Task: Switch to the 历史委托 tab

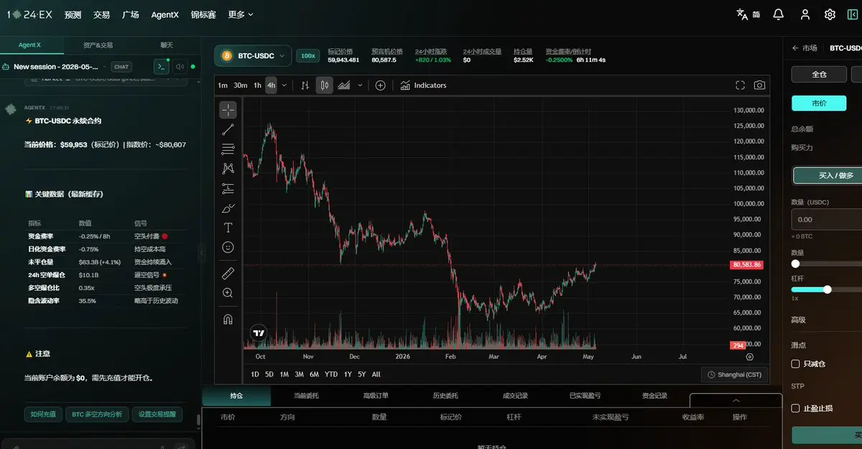Action: click(445, 396)
